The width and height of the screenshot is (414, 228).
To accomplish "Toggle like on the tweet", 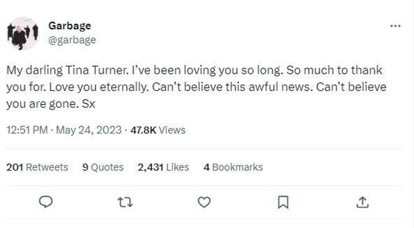I will (x=205, y=202).
